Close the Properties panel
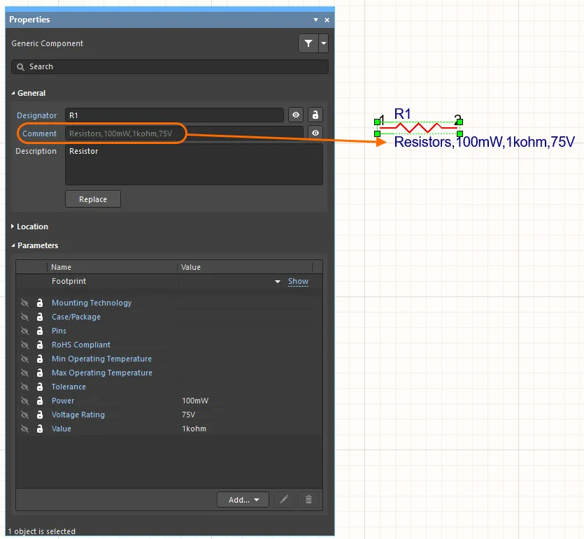 click(327, 20)
